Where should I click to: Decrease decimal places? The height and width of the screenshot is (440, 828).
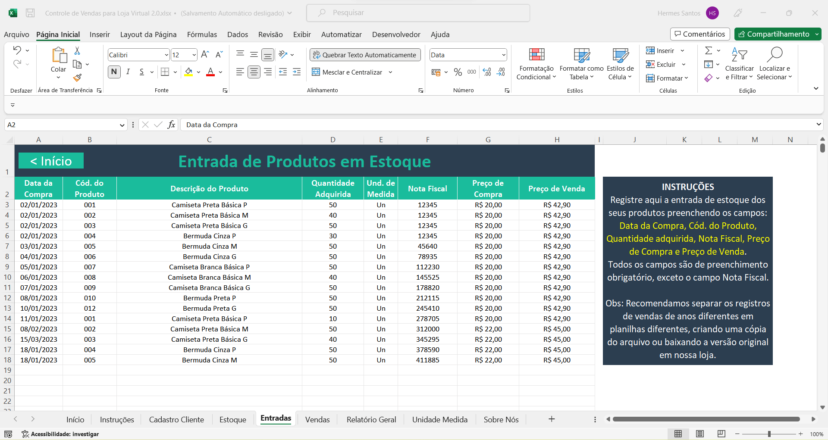[x=501, y=72]
